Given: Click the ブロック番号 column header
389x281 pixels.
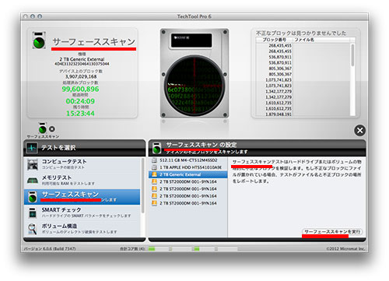Looking at the screenshot, I should [x=275, y=40].
